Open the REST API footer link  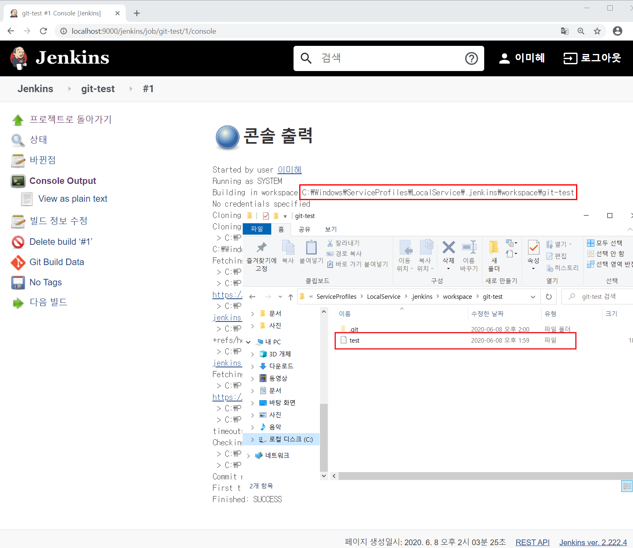pos(533,542)
